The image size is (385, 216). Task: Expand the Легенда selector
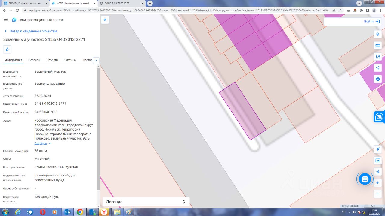(x=146, y=202)
